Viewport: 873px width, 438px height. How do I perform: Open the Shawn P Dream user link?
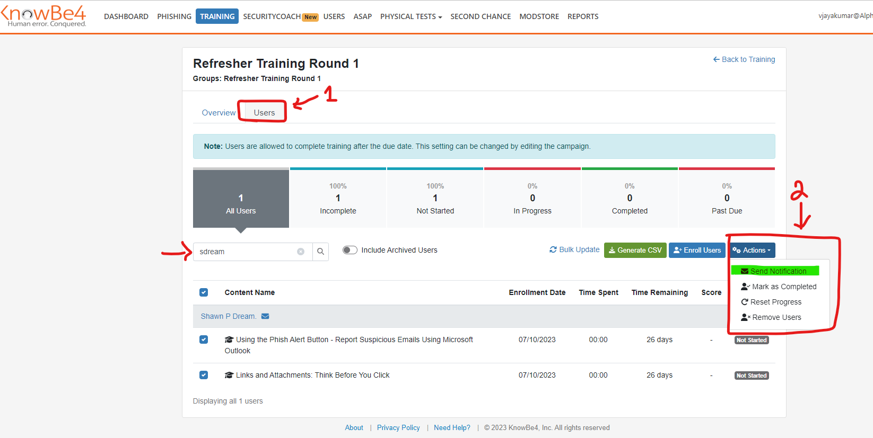pos(229,316)
